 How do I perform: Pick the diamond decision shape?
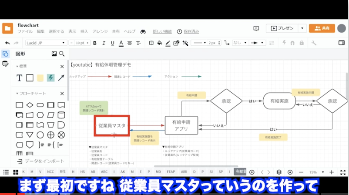coord(30,105)
